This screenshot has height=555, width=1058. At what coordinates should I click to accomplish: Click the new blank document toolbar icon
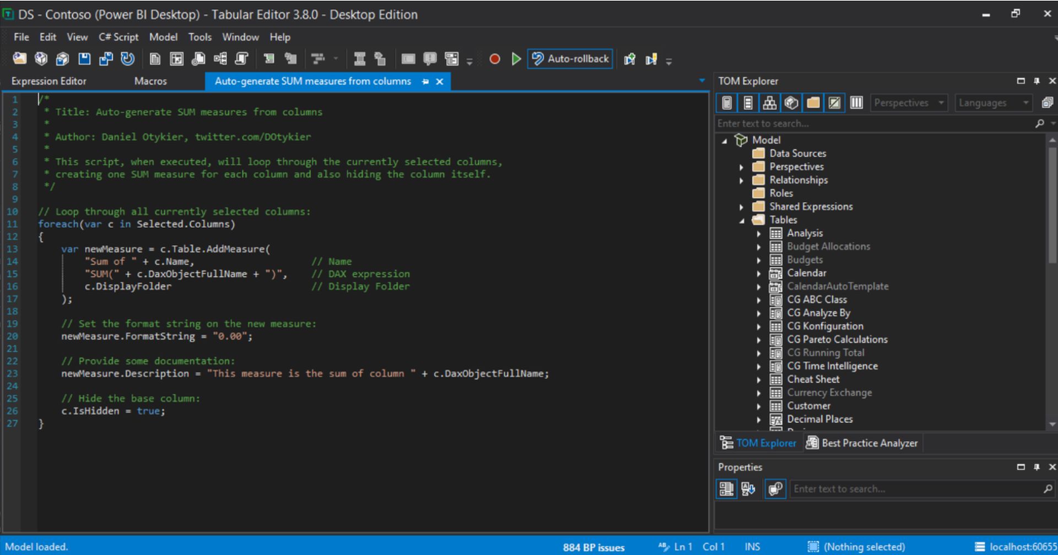pos(155,59)
